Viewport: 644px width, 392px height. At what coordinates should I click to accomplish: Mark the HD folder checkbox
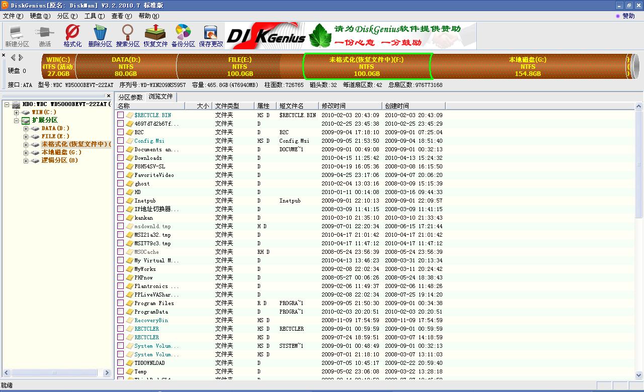121,192
